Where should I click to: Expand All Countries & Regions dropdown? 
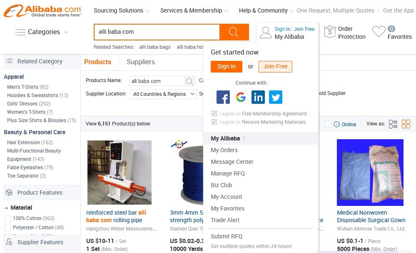[163, 94]
